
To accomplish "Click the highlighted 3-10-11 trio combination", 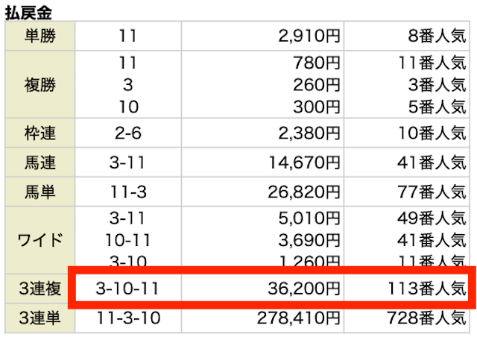I will coord(127,289).
